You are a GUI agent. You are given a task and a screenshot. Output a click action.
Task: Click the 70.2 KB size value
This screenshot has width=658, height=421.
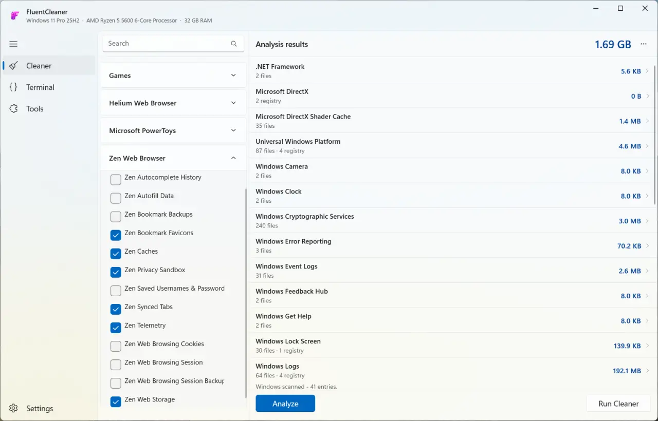click(x=629, y=246)
